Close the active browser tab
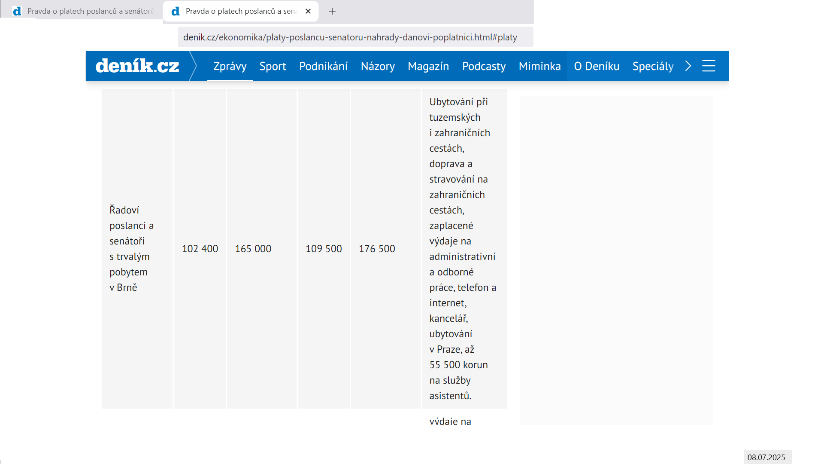The height and width of the screenshot is (464, 824). (308, 11)
